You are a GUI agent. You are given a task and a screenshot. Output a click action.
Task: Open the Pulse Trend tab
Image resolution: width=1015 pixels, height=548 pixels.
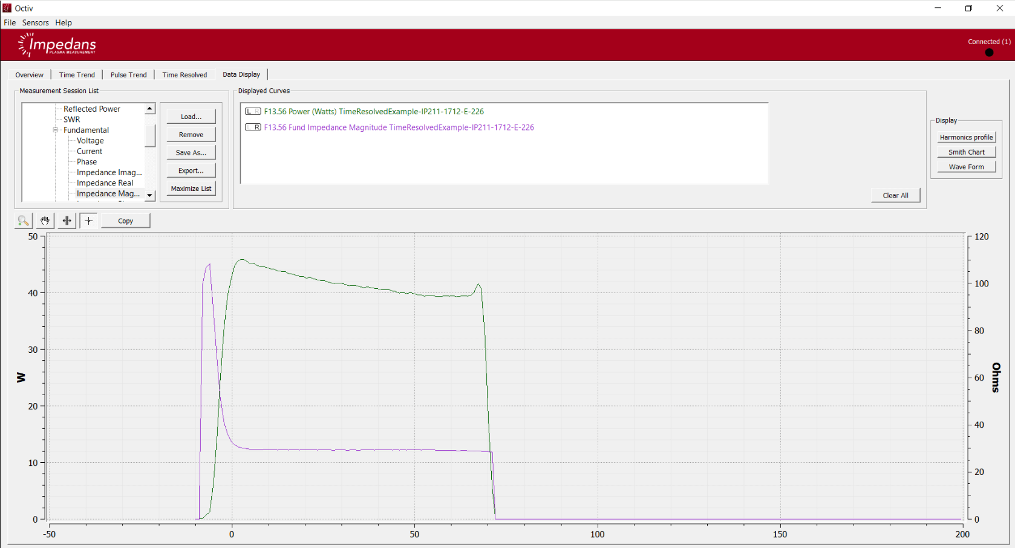128,75
